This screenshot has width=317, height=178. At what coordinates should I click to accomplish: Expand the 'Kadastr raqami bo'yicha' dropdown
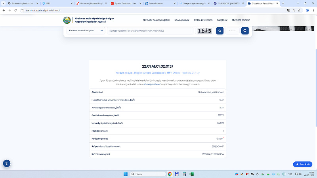pos(86,31)
